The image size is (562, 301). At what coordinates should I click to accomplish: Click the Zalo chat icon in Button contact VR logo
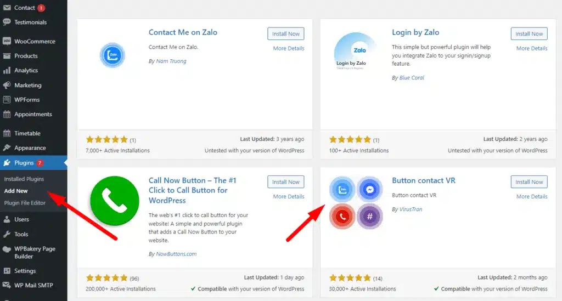[x=342, y=189]
